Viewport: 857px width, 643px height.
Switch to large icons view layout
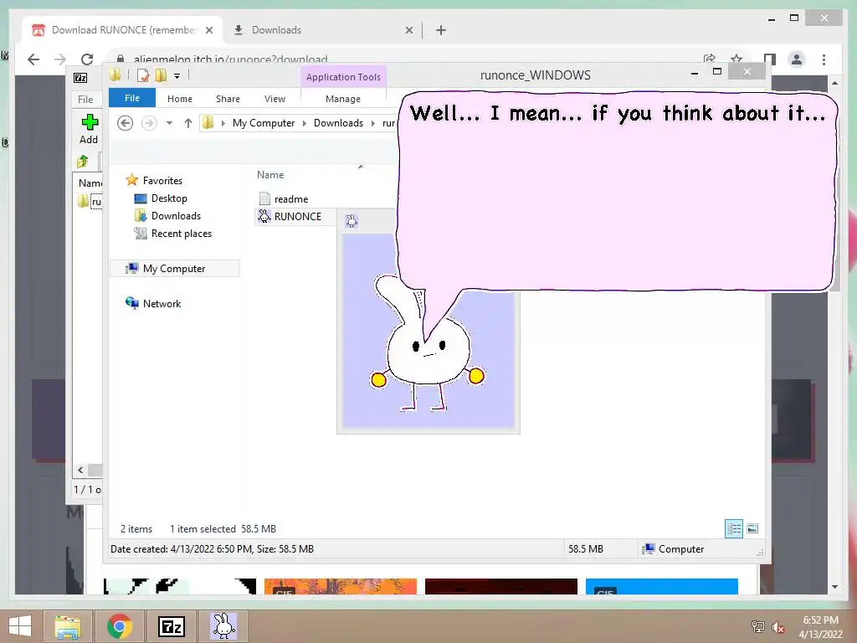(752, 528)
